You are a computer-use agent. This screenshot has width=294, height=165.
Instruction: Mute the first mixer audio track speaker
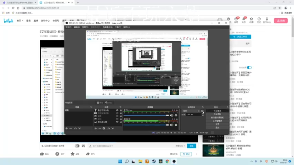(171, 115)
